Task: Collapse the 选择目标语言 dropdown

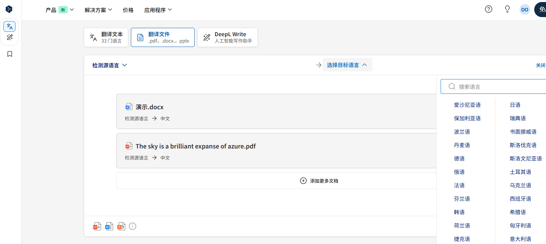Action: pos(347,65)
